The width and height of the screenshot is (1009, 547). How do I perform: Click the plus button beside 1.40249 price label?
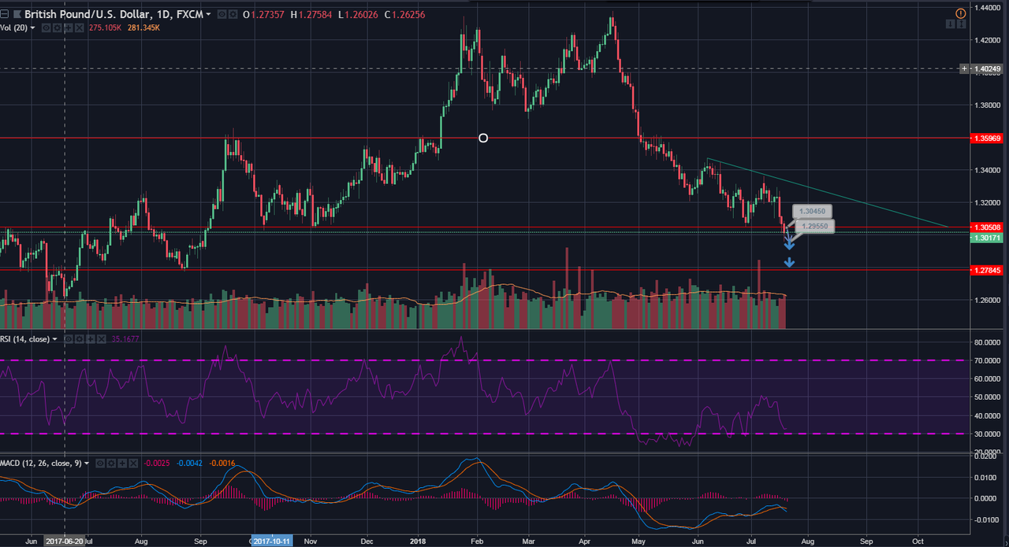point(964,69)
